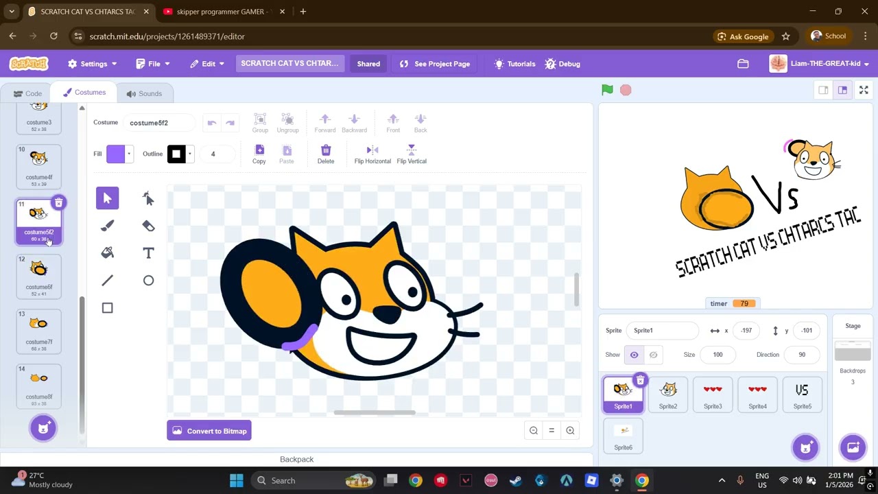
Task: Enter full screen stage mode
Action: pos(864,90)
